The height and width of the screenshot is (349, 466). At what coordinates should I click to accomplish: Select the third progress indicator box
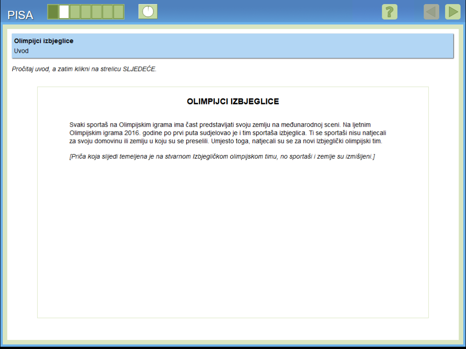click(75, 12)
